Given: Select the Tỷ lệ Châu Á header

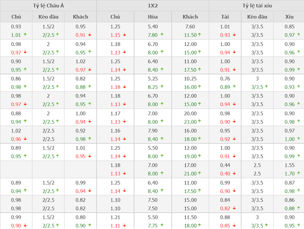Looking at the screenshot, I should click(48, 6).
